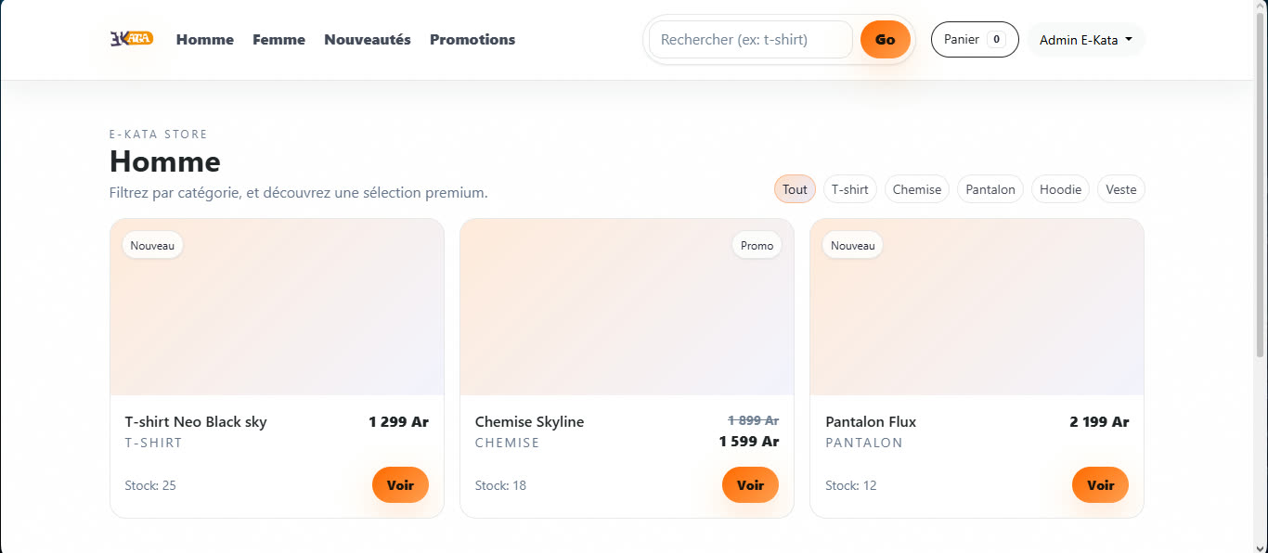Click the Chemise Skyline product image

click(628, 307)
